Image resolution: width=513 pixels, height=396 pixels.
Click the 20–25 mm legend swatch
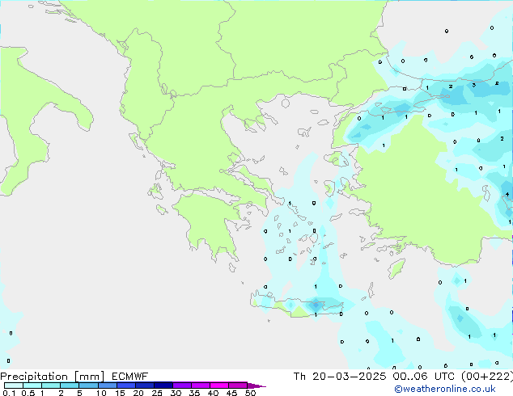[145, 385]
